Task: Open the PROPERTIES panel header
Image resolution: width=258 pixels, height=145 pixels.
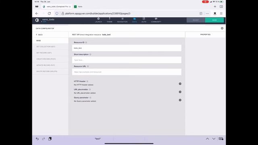Action: [x=205, y=35]
